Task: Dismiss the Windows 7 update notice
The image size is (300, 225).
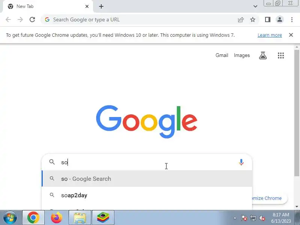Action: 291,35
